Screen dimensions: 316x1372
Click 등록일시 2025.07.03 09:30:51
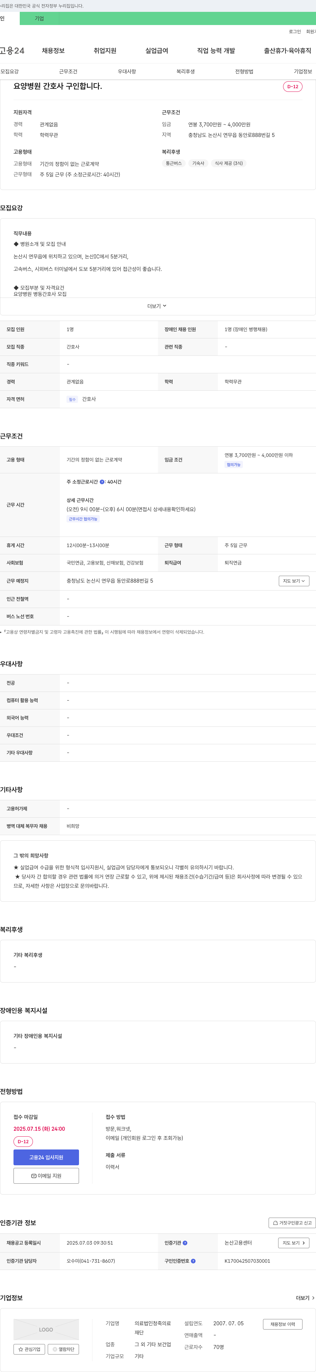[x=90, y=1243]
